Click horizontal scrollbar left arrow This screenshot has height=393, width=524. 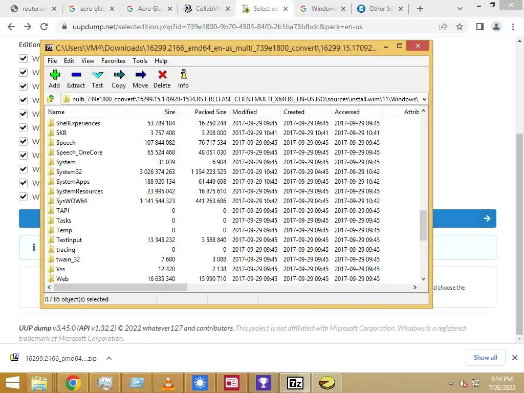click(x=50, y=287)
